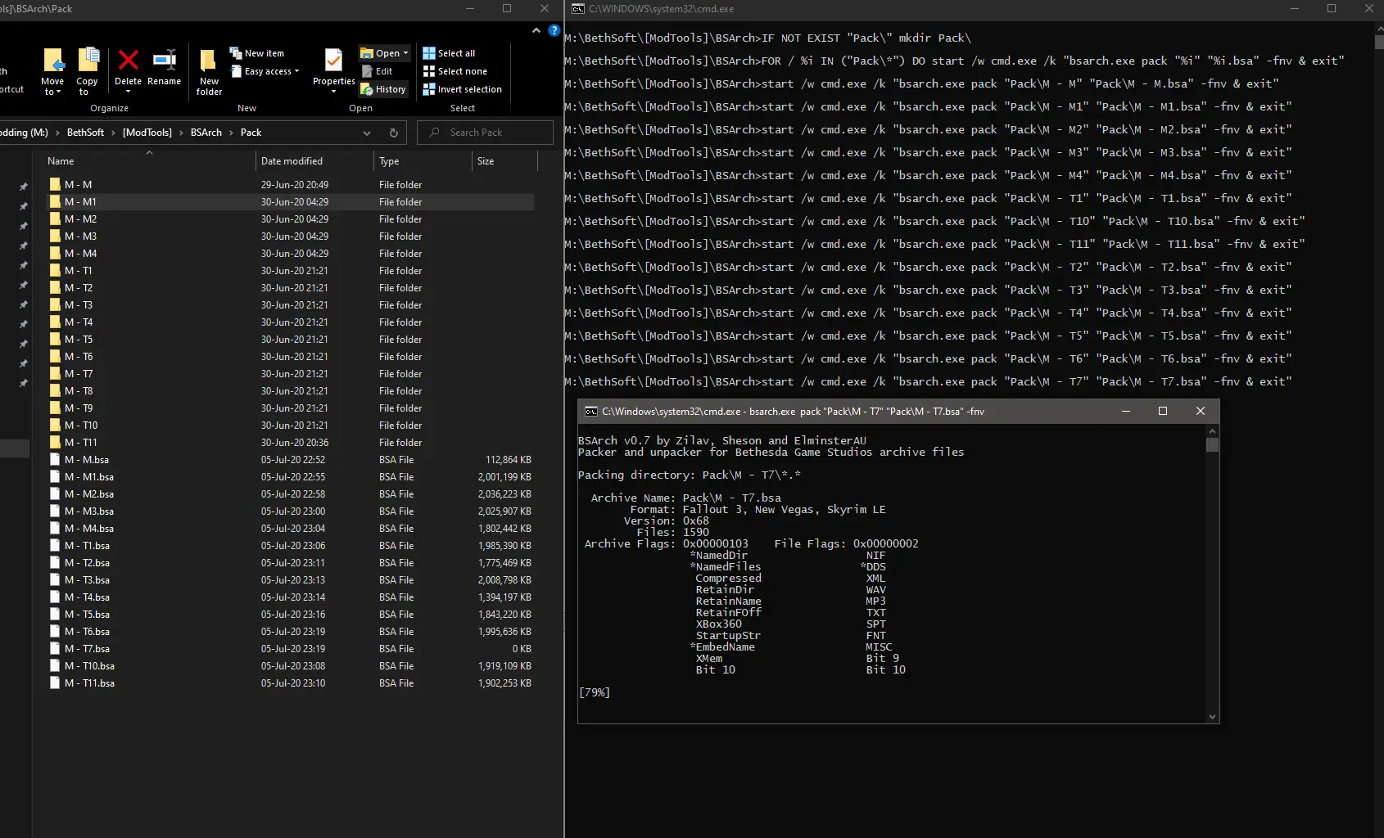Select the M - T11 folder icon
The width and height of the screenshot is (1384, 838).
pos(55,443)
